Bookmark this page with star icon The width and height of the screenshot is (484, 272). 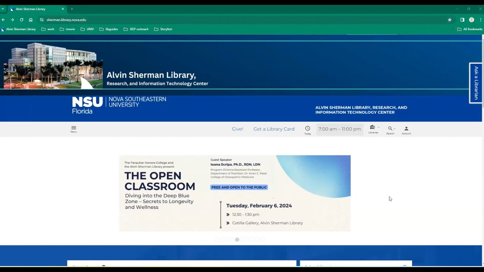tap(450, 20)
